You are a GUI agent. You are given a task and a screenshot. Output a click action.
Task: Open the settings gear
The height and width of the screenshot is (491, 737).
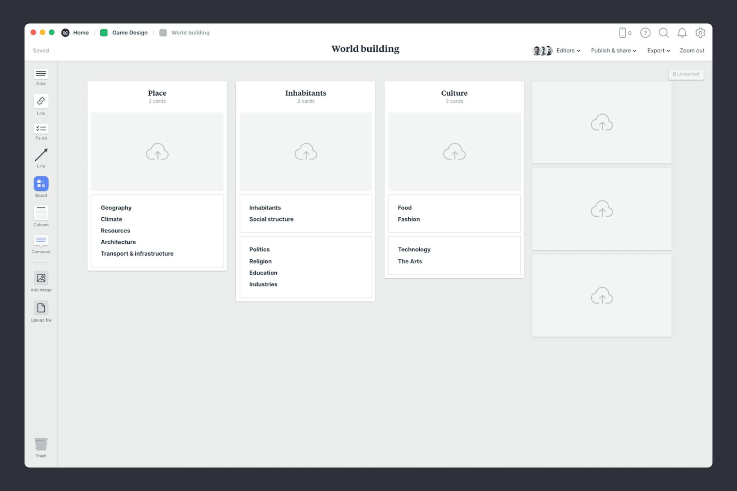(701, 33)
